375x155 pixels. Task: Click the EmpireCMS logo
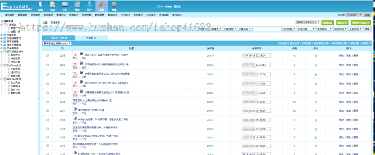pos(16,6)
